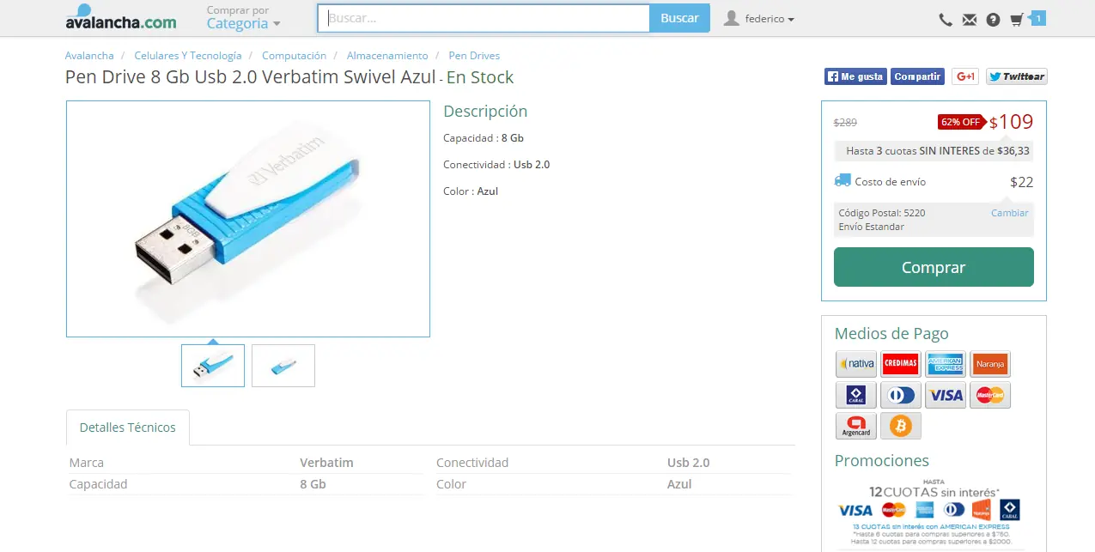Click the Medios de Pago heading

(891, 334)
